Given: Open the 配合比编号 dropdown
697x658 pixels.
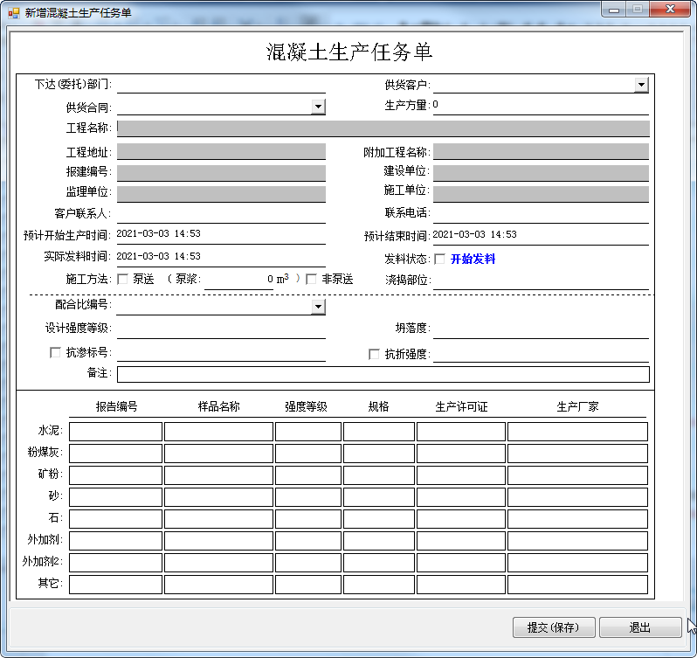Looking at the screenshot, I should [x=318, y=307].
